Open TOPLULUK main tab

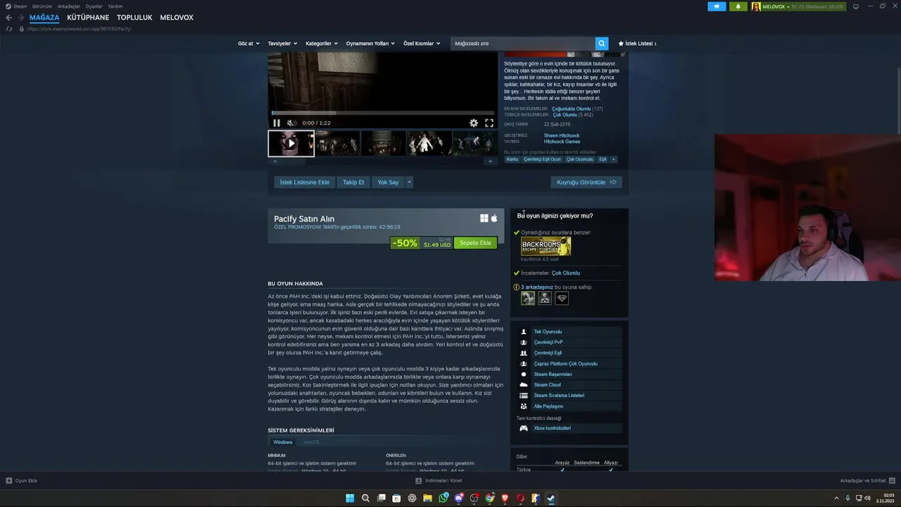tap(134, 18)
